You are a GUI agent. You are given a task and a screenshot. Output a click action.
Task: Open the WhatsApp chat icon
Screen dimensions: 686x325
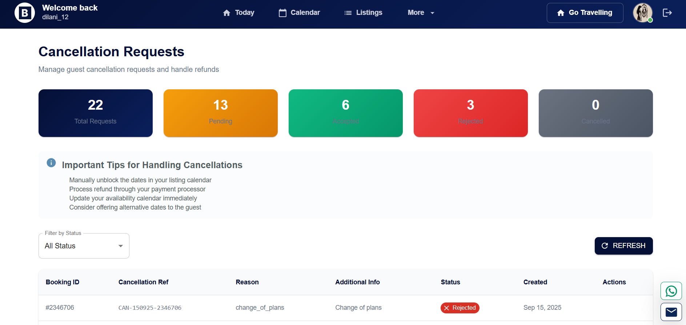(671, 291)
